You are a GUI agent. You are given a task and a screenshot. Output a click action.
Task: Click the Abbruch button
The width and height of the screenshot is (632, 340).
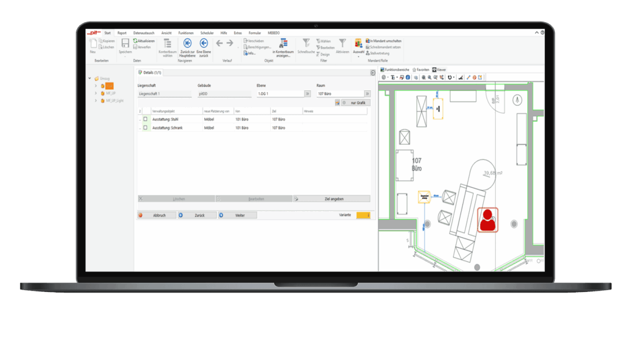click(x=156, y=216)
